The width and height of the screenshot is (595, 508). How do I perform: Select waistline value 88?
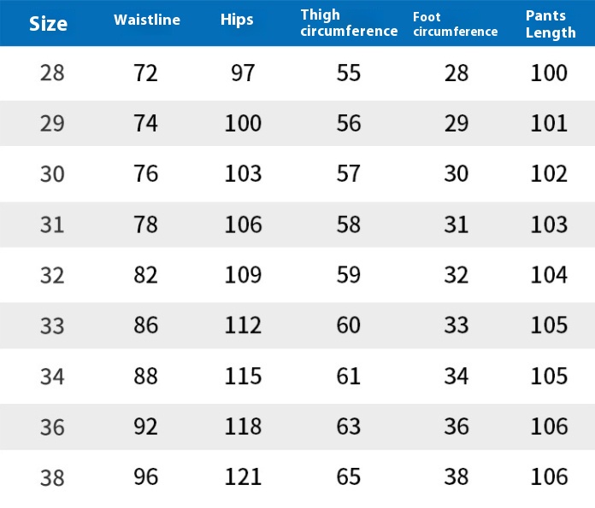pos(146,376)
